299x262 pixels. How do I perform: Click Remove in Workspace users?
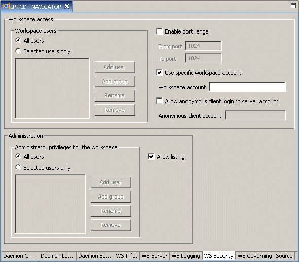[x=115, y=110]
